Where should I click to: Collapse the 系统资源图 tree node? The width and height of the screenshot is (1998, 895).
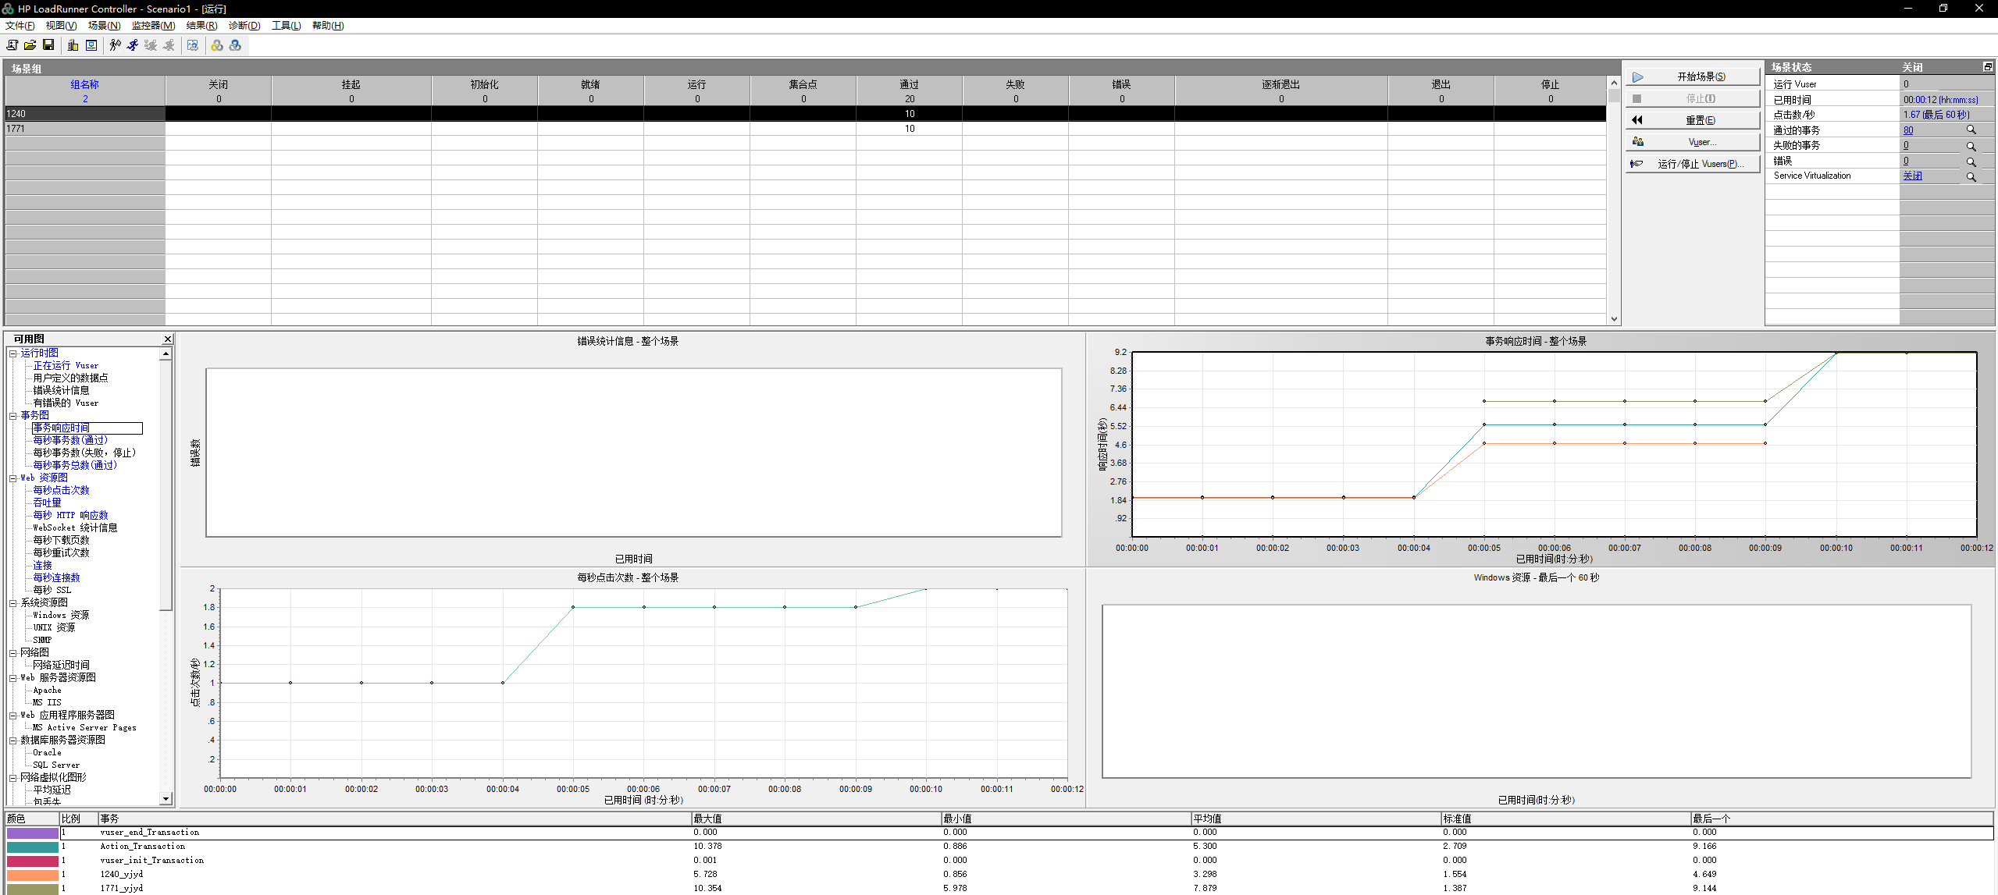[x=12, y=603]
